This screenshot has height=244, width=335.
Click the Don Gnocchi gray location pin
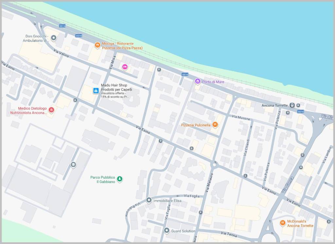coord(54,38)
